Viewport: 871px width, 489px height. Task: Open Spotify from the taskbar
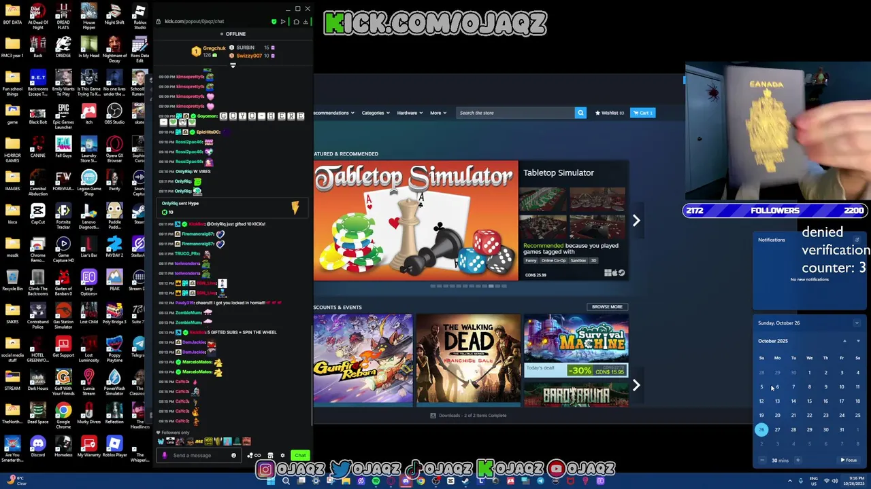376,481
